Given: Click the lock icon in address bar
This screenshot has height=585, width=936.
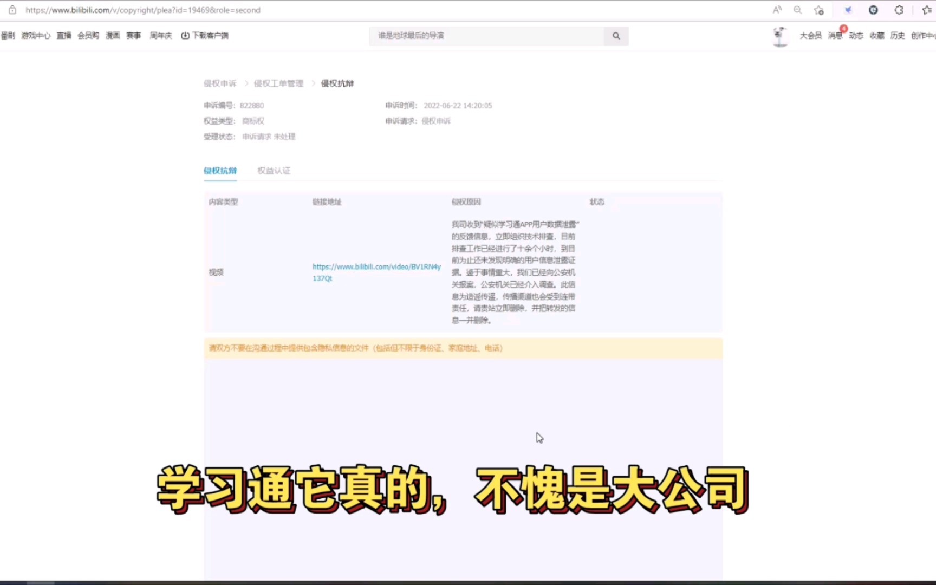Looking at the screenshot, I should click(x=12, y=10).
